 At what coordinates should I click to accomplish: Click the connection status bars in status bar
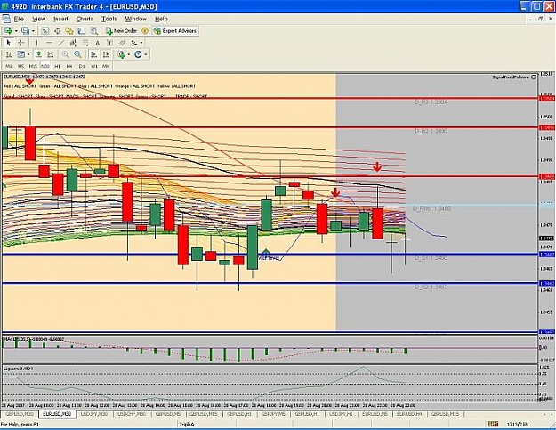(x=493, y=424)
